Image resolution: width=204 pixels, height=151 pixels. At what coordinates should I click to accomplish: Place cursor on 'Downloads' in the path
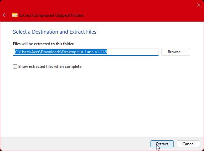click(x=50, y=52)
